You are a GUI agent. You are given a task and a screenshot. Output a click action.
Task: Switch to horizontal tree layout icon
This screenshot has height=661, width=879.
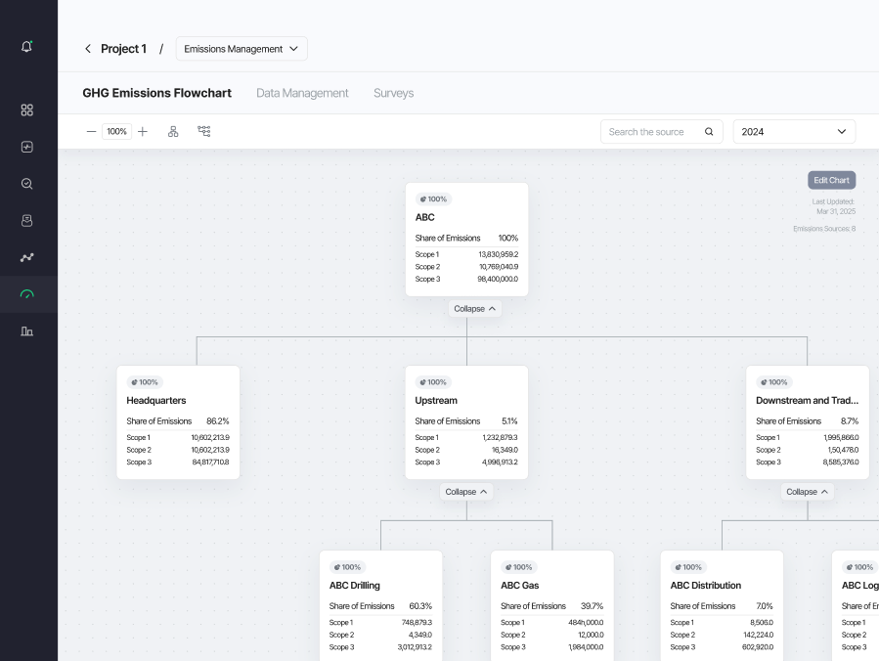pyautogui.click(x=204, y=132)
